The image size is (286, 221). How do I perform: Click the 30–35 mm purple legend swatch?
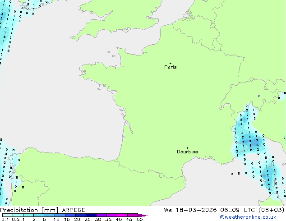[x=101, y=215]
